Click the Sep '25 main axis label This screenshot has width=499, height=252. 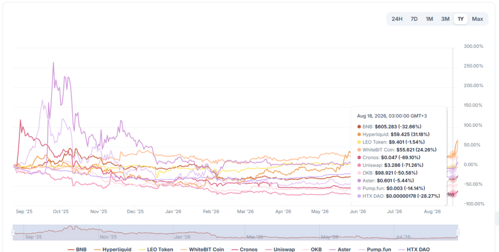pyautogui.click(x=24, y=211)
